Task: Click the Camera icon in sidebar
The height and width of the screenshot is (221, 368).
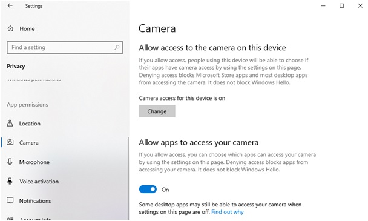Action: click(x=10, y=142)
